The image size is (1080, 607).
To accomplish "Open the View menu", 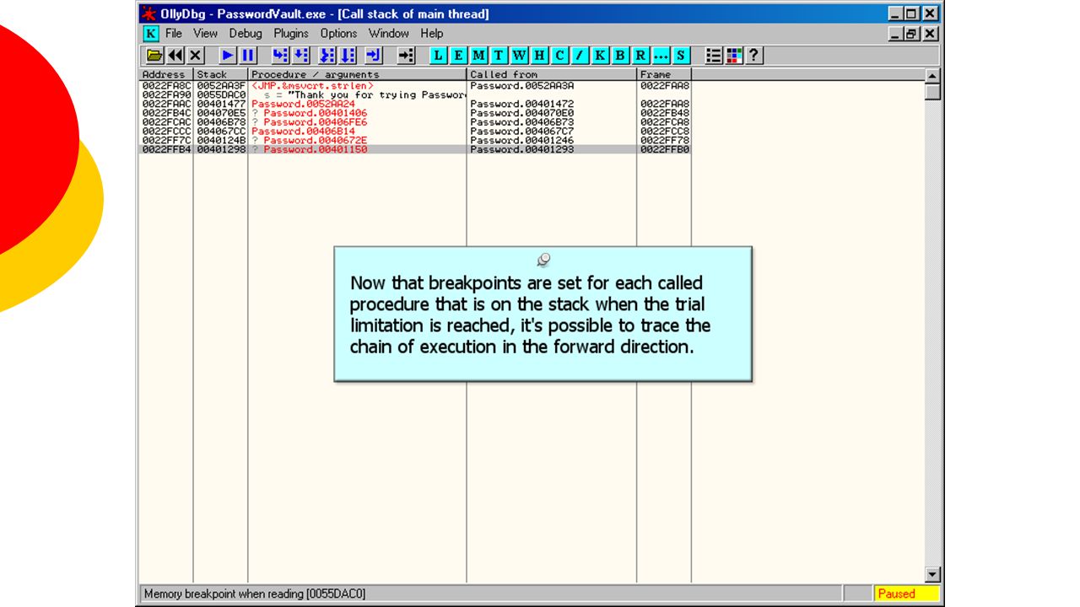I will 205,34.
